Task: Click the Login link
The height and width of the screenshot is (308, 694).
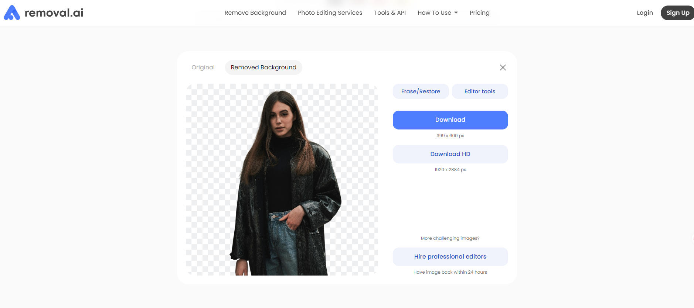Action: click(645, 13)
